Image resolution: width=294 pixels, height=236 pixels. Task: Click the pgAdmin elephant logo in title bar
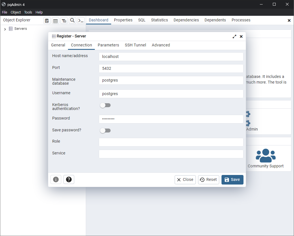tap(4, 4)
